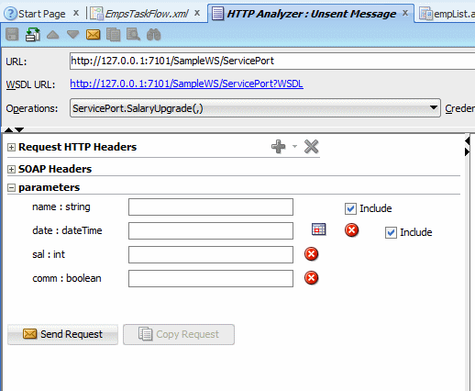Toggle Include checkbox for name parameter

point(350,209)
